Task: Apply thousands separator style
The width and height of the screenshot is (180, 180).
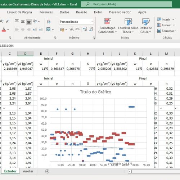Action: pos(77,30)
